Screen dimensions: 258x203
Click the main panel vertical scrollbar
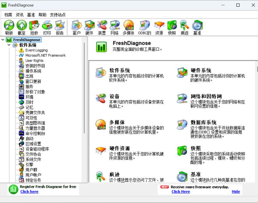pyautogui.click(x=257, y=69)
